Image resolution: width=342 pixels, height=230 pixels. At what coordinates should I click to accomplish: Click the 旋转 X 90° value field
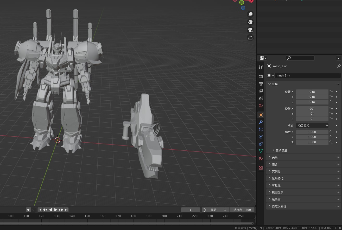312,109
